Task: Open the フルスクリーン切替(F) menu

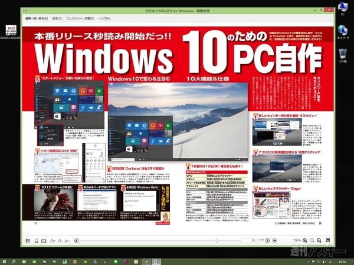Action: coord(80,18)
